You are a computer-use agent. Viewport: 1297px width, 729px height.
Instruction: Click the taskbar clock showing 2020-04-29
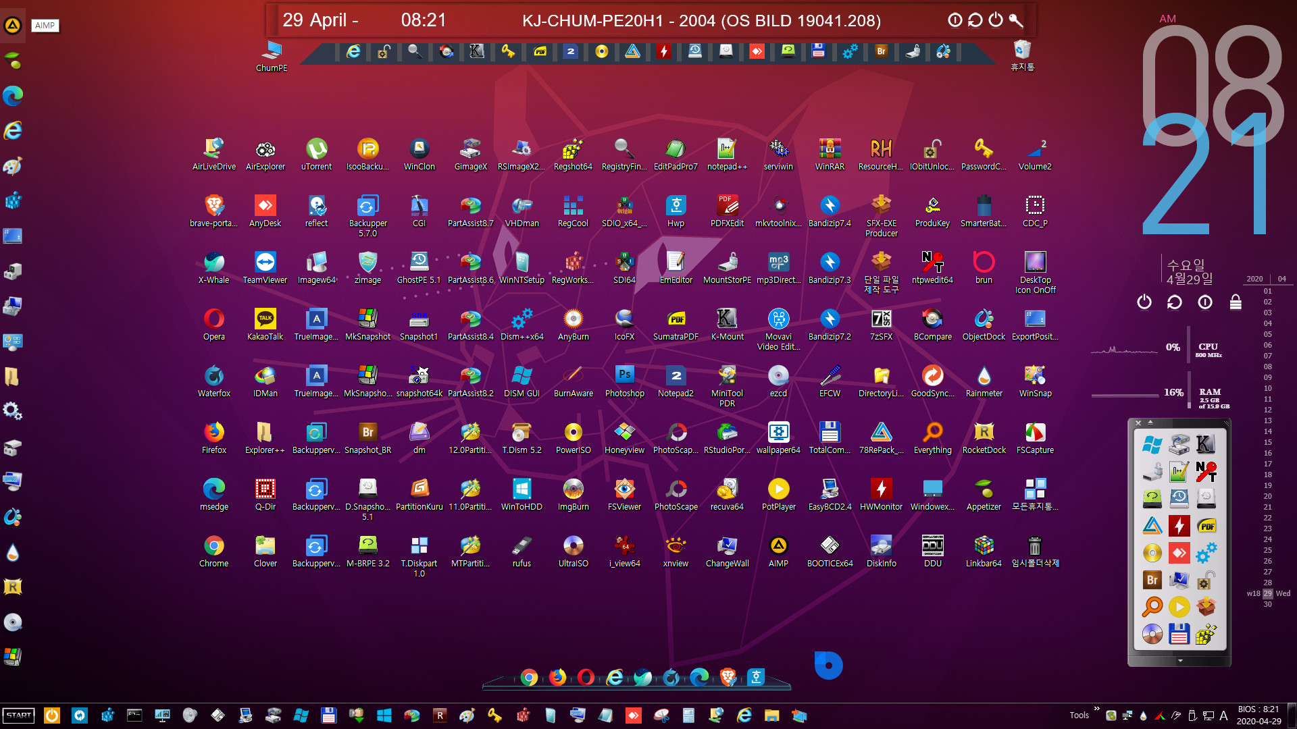click(1258, 715)
